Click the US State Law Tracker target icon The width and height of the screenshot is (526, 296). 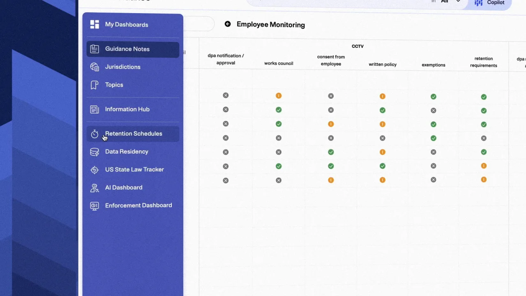point(95,170)
